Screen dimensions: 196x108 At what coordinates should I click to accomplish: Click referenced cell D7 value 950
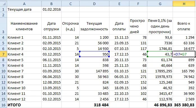click(x=94, y=54)
